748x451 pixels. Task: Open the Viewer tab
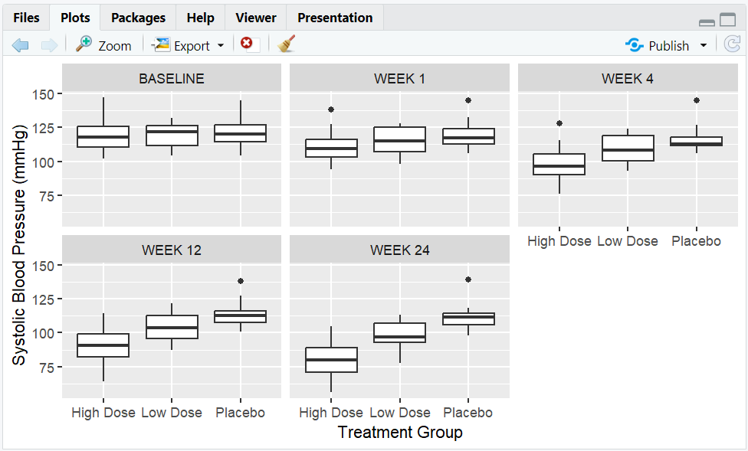255,17
